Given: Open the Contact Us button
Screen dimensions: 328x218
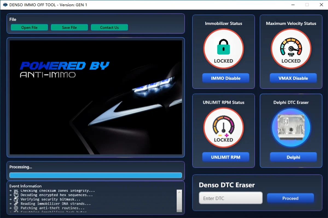Looking at the screenshot, I should click(x=109, y=28).
